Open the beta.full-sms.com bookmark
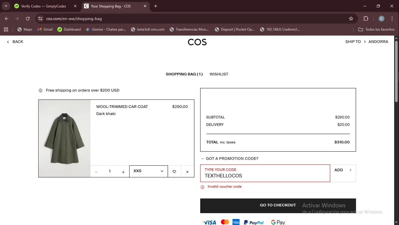The image size is (399, 225). pos(148,29)
